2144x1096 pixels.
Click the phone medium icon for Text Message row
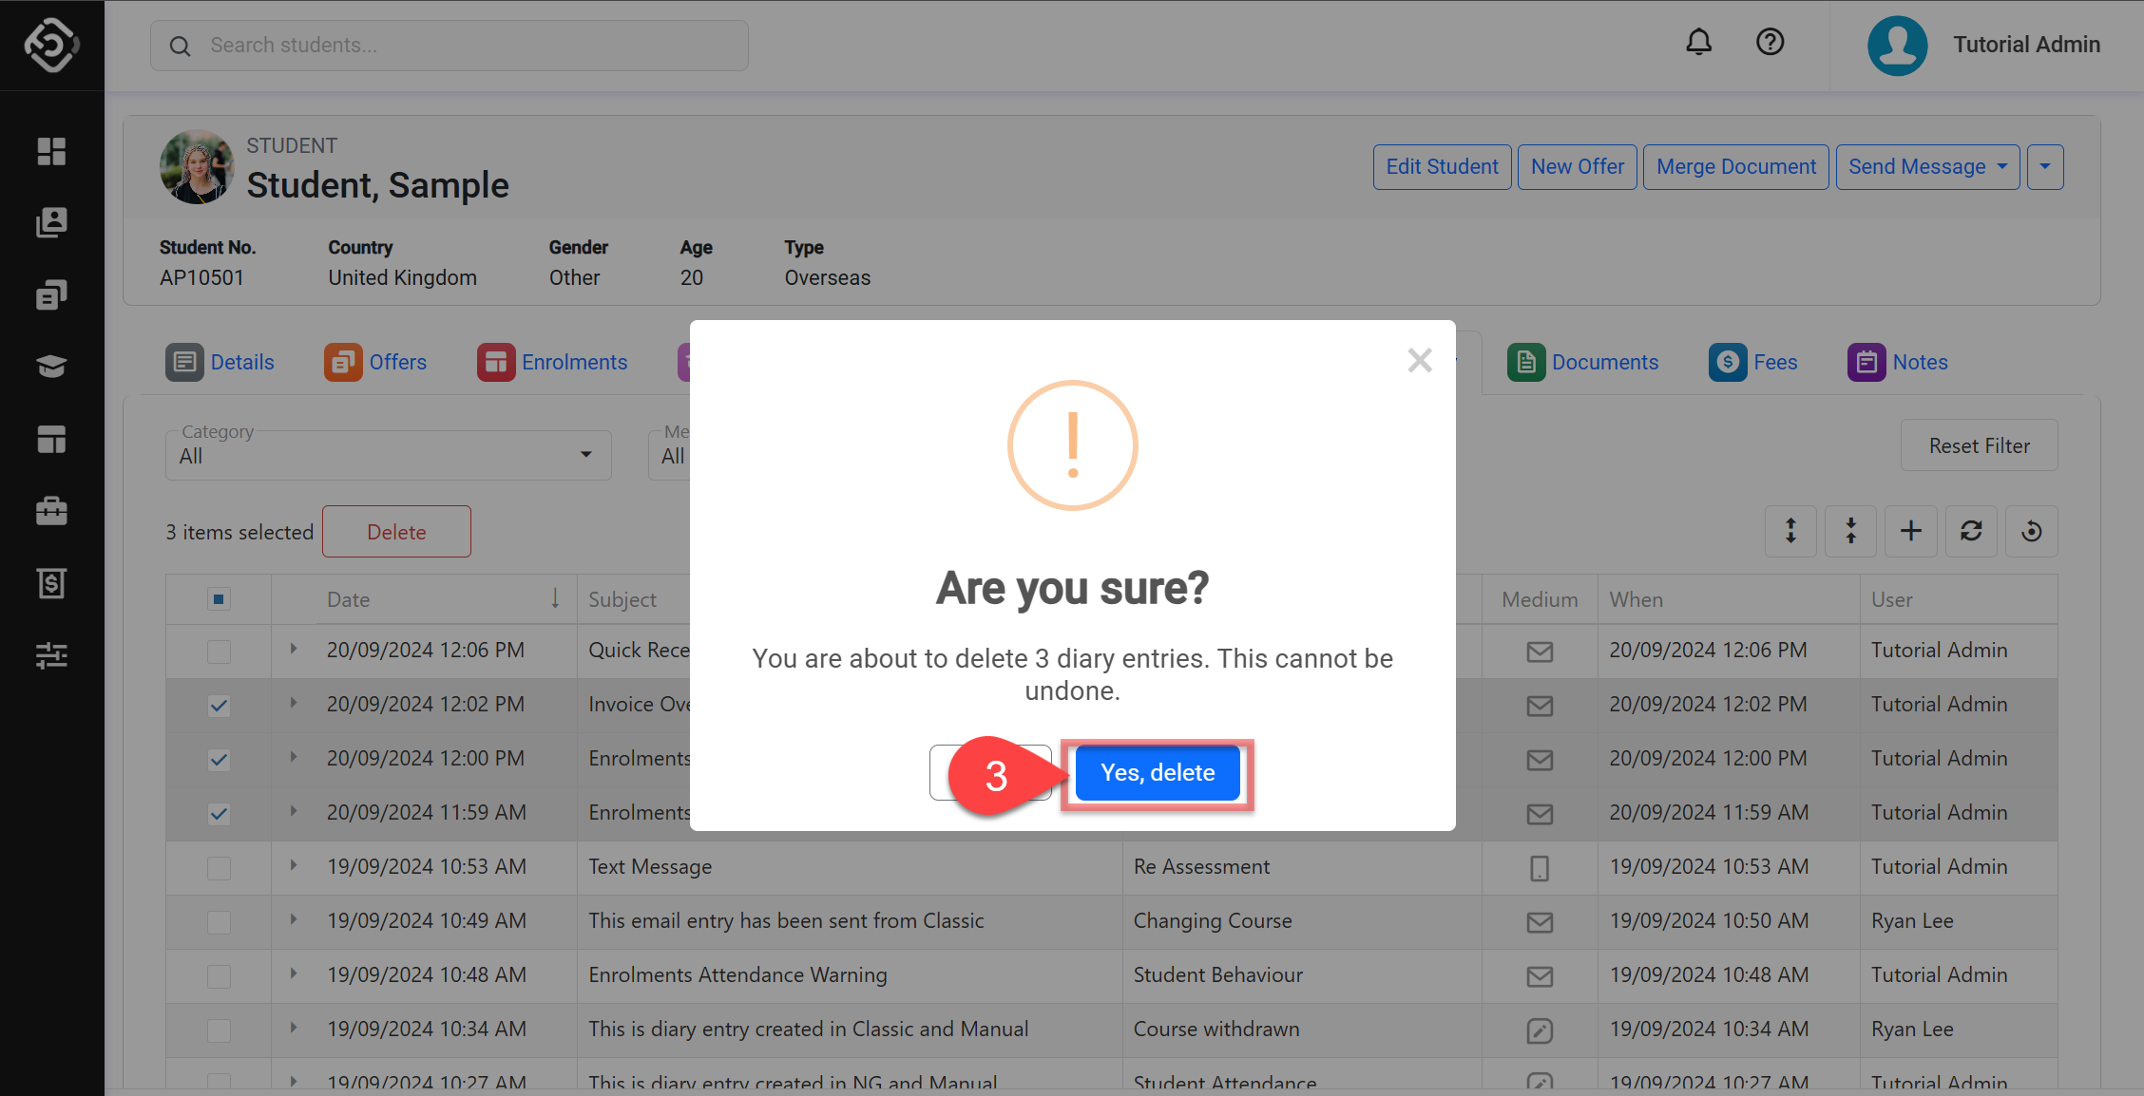pos(1540,868)
